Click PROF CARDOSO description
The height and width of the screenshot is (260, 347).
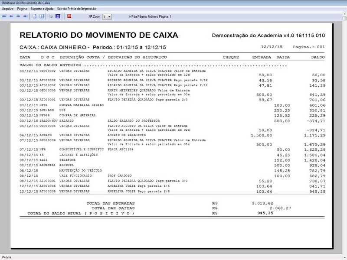tap(120, 176)
